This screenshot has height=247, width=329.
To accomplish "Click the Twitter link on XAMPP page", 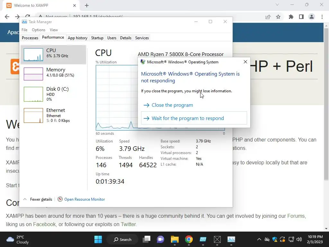I will tap(128, 224).
